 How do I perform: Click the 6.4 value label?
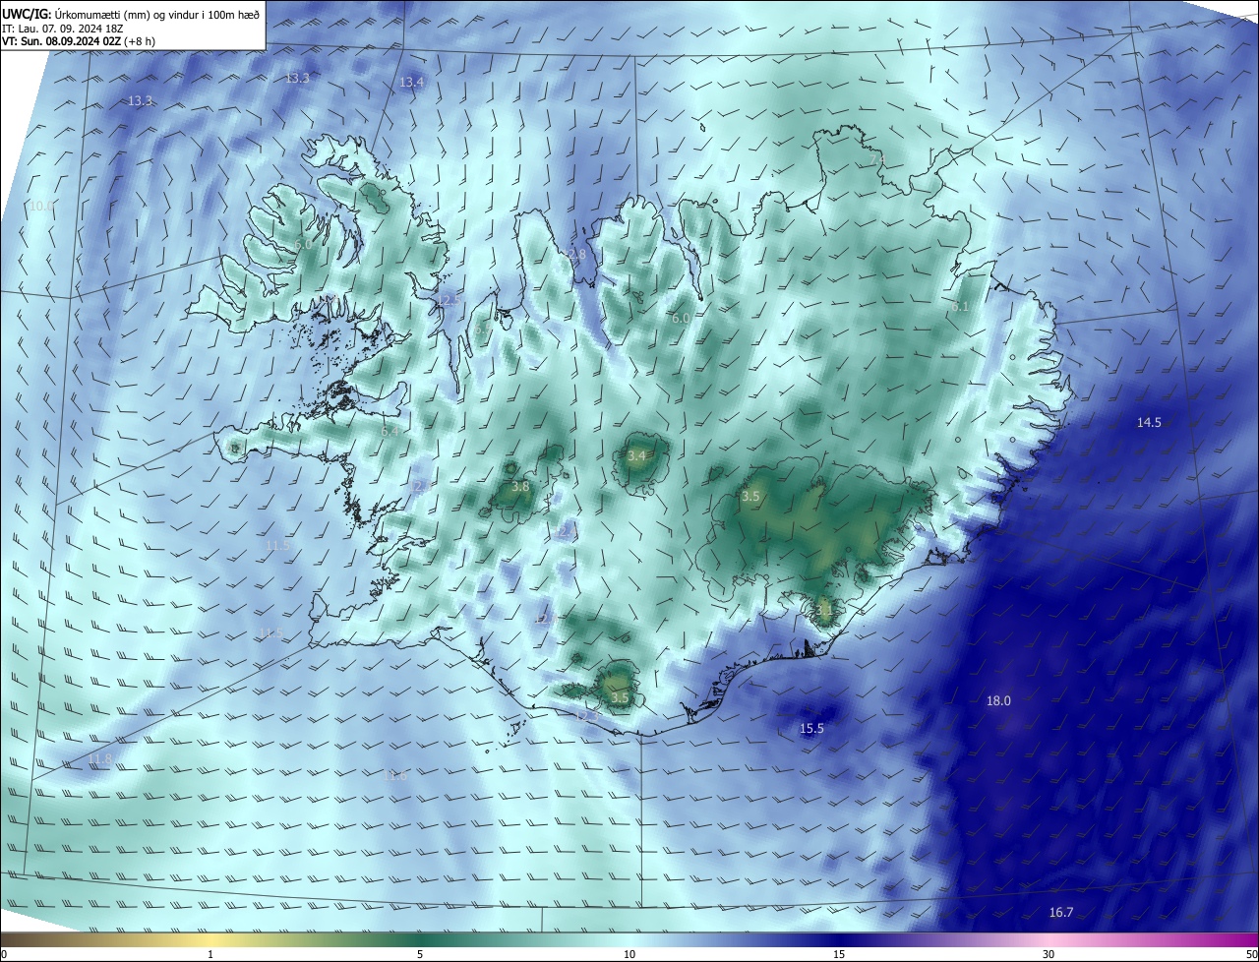(x=390, y=431)
